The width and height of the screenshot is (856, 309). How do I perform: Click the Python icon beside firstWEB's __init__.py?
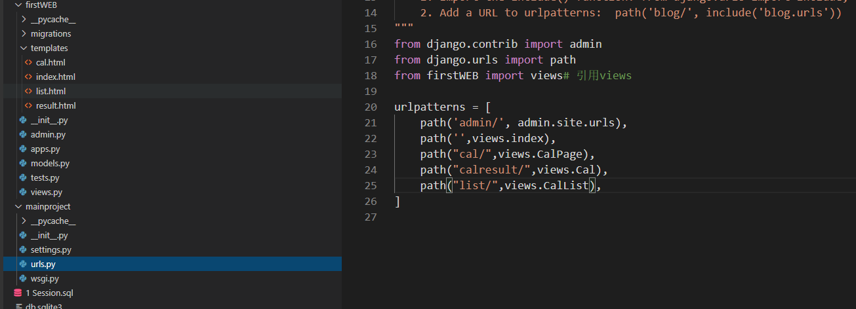click(23, 120)
